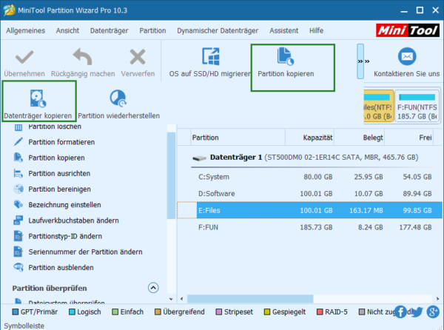Launch OS auf SSD/HD migrieren
This screenshot has width=444, height=330.
[210, 63]
